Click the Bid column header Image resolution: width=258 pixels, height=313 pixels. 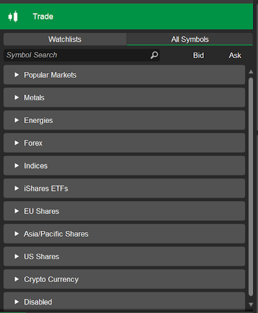[x=198, y=56]
